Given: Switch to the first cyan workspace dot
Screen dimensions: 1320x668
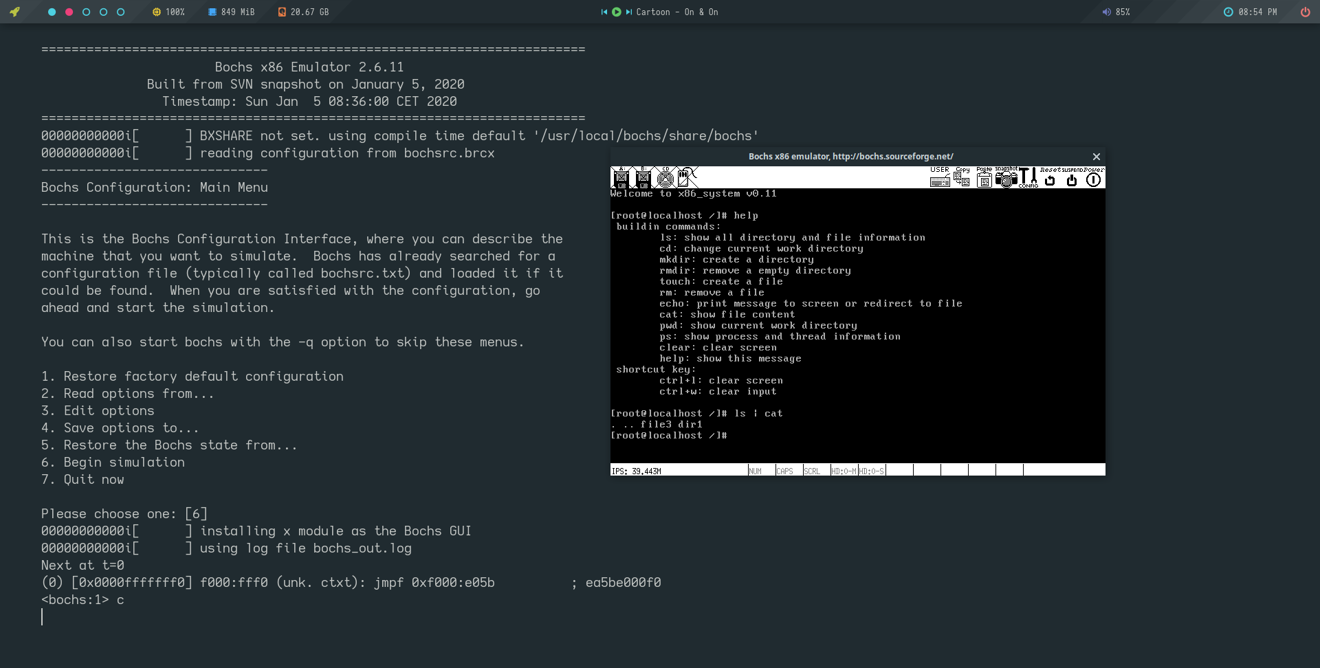Looking at the screenshot, I should pos(52,12).
